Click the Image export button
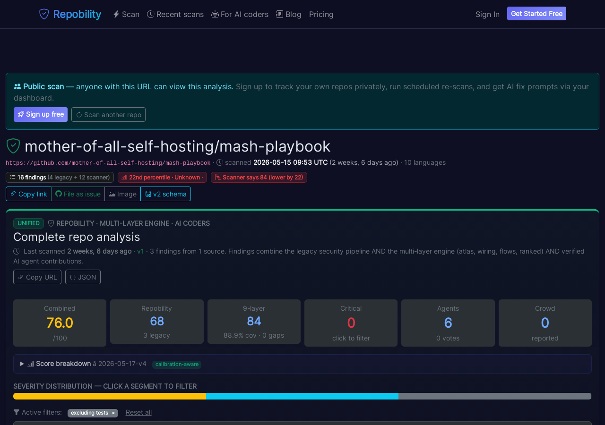The image size is (605, 425). coord(122,194)
